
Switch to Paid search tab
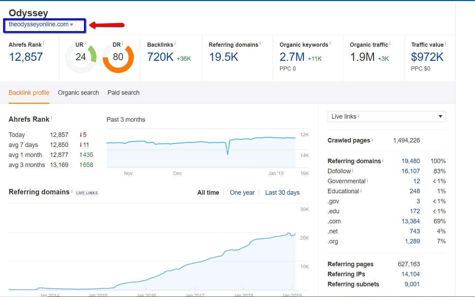pos(123,93)
